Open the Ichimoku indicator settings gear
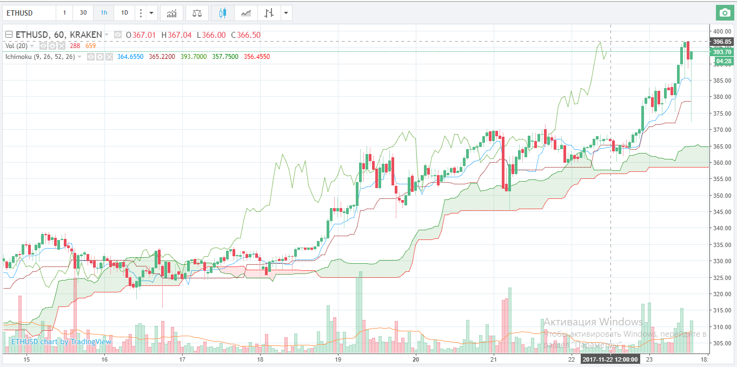Image resolution: width=737 pixels, height=367 pixels. click(99, 57)
